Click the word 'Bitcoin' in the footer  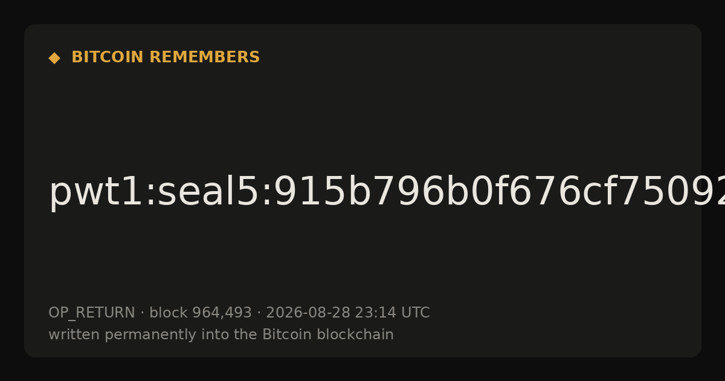[280, 335]
